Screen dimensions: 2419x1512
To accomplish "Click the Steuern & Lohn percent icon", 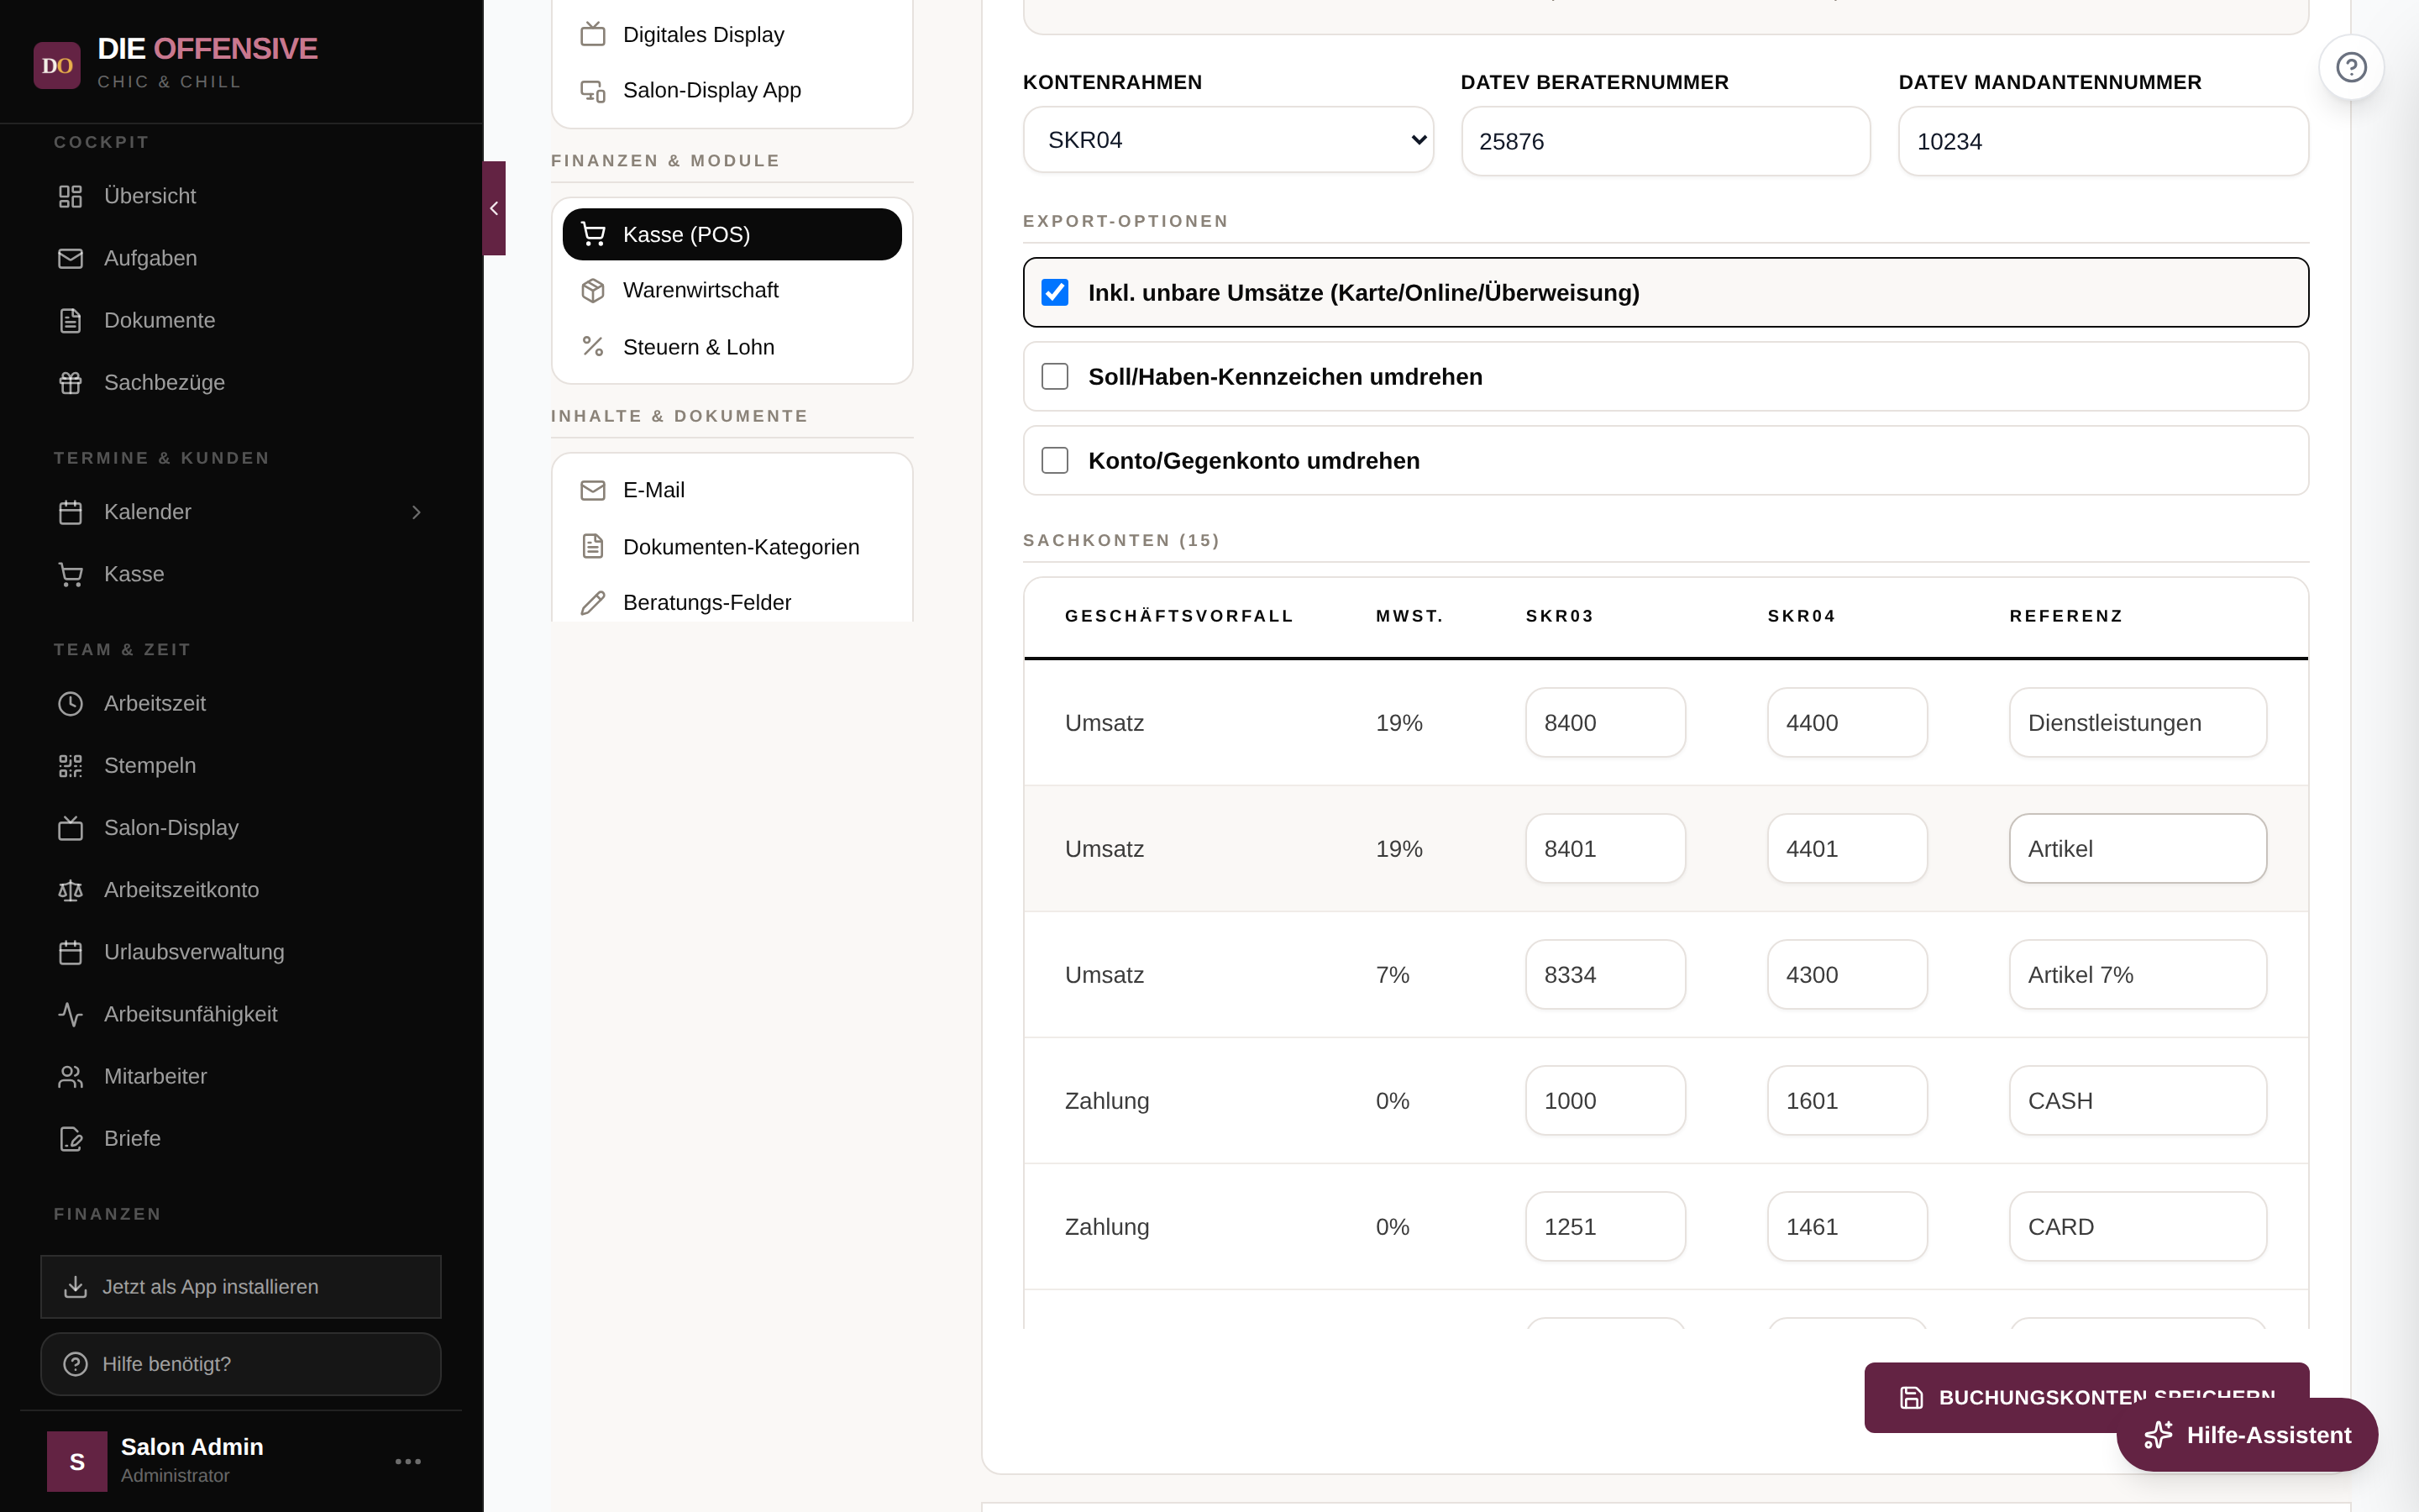I will click(x=593, y=346).
